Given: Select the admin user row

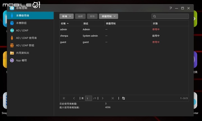Looking at the screenshot, I should pos(124,29).
